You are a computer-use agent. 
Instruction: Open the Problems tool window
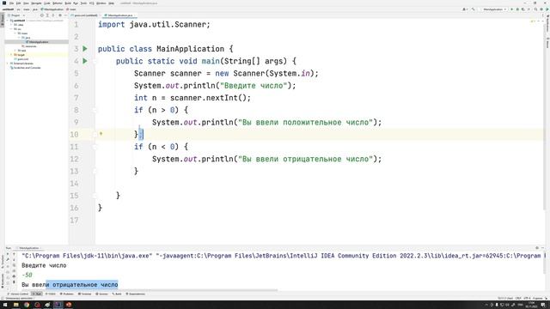67,294
